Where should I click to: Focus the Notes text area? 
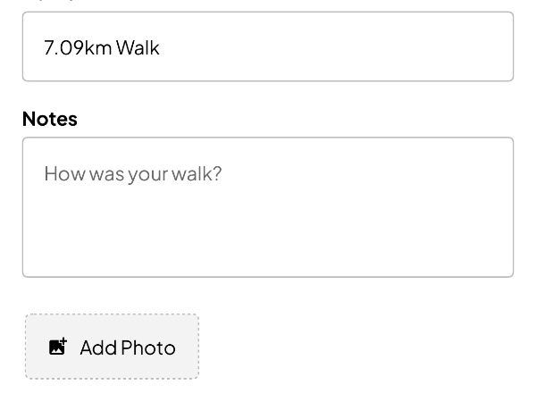268,207
